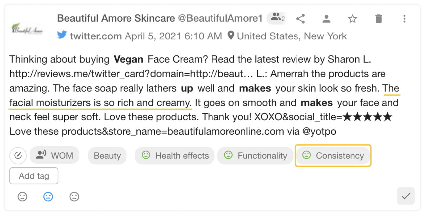Click the author profile person icon
Screen dimensions: 425x215
pyautogui.click(x=326, y=19)
